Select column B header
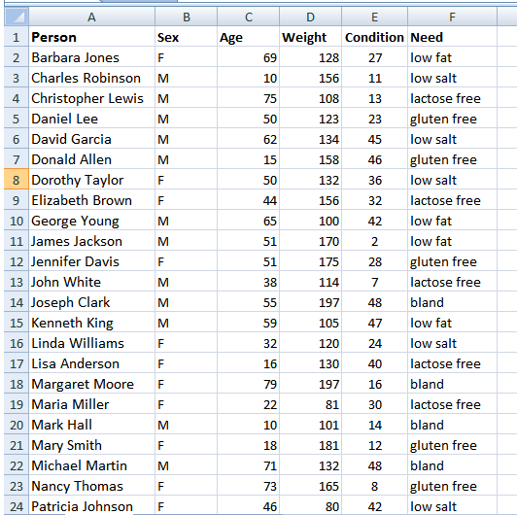 (186, 17)
